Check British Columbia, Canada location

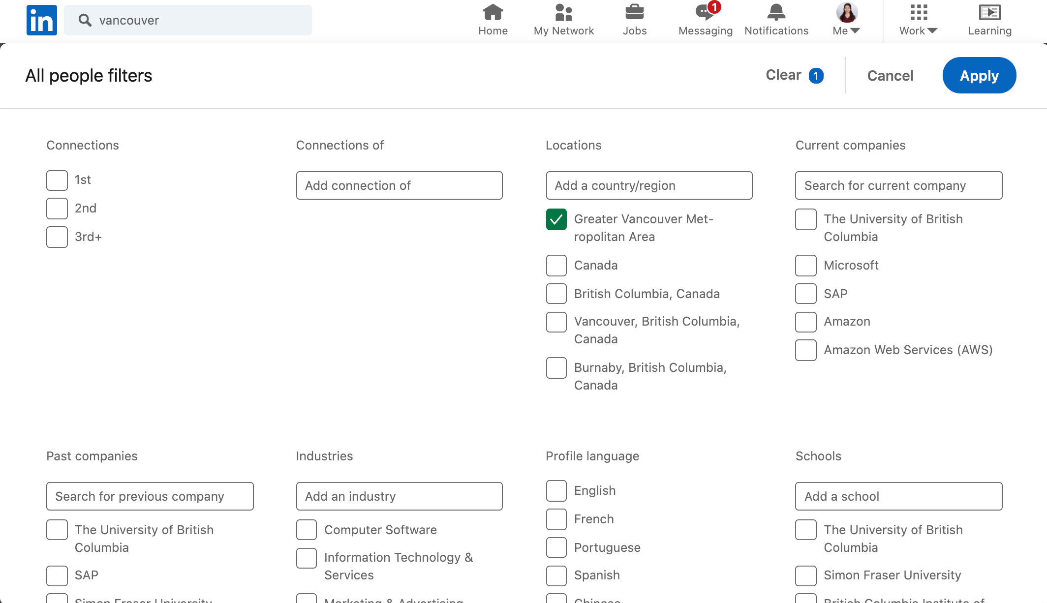tap(556, 294)
